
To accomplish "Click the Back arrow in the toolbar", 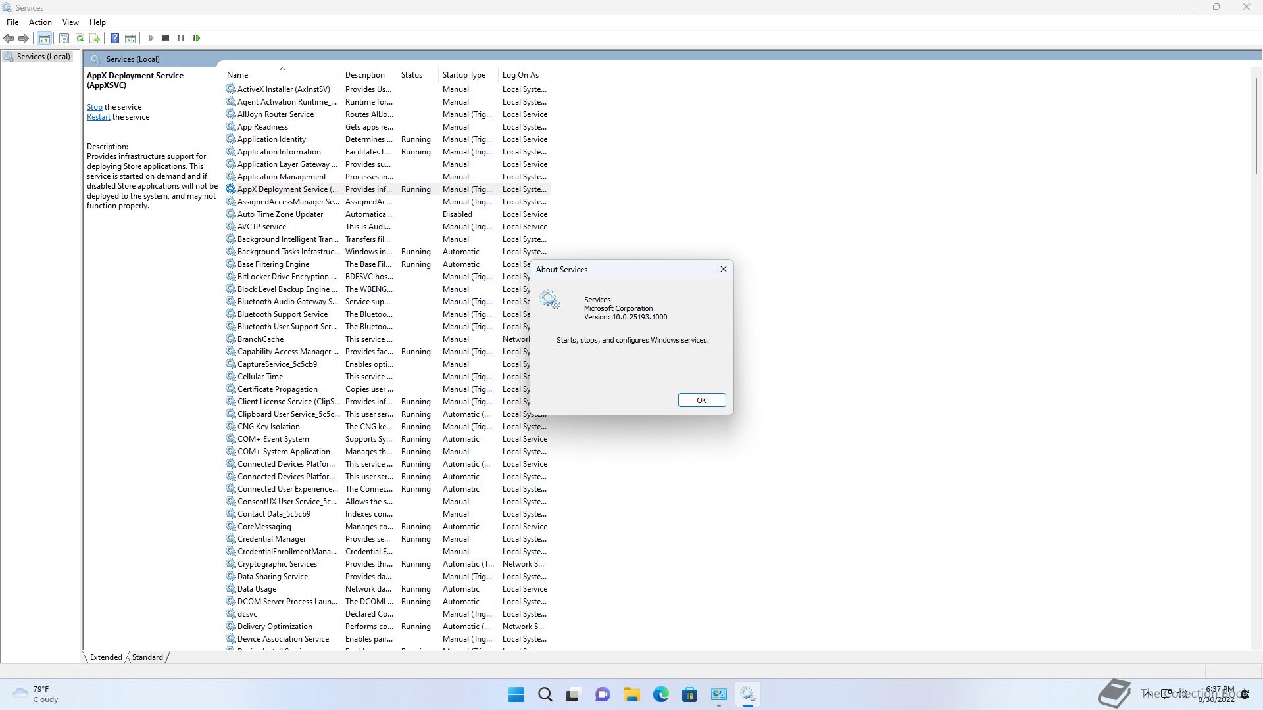I will (9, 38).
